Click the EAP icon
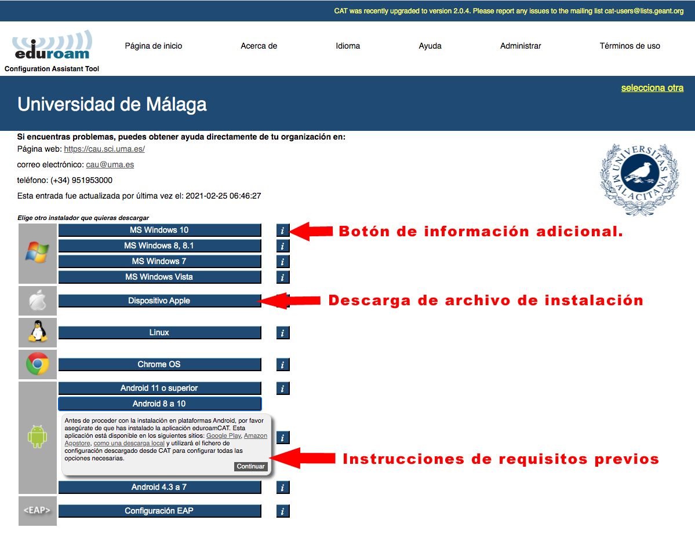This screenshot has width=695, height=553. click(37, 510)
